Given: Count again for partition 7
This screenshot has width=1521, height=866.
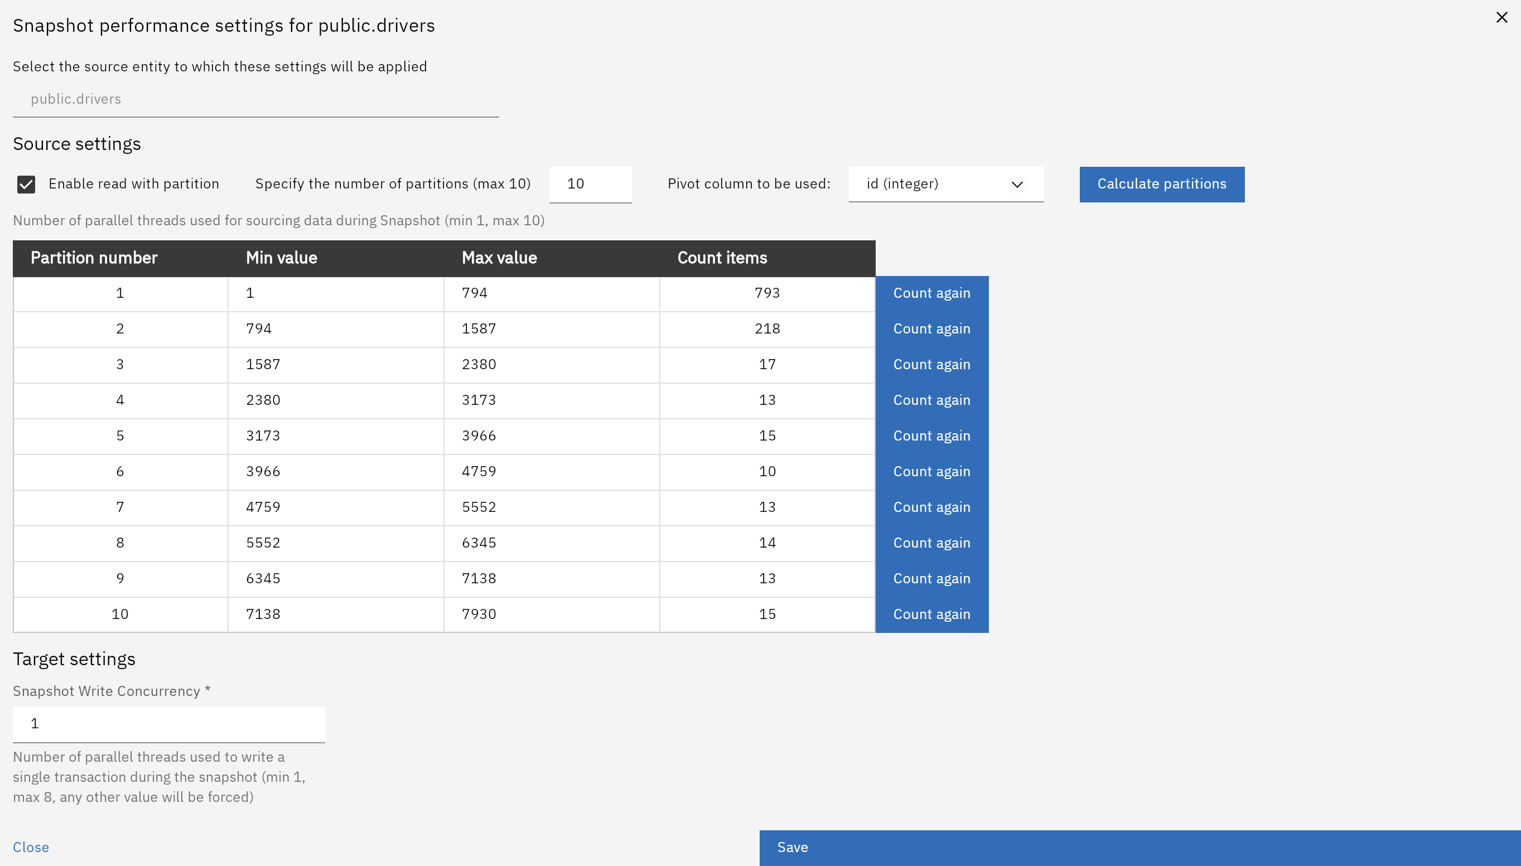Looking at the screenshot, I should click(931, 507).
